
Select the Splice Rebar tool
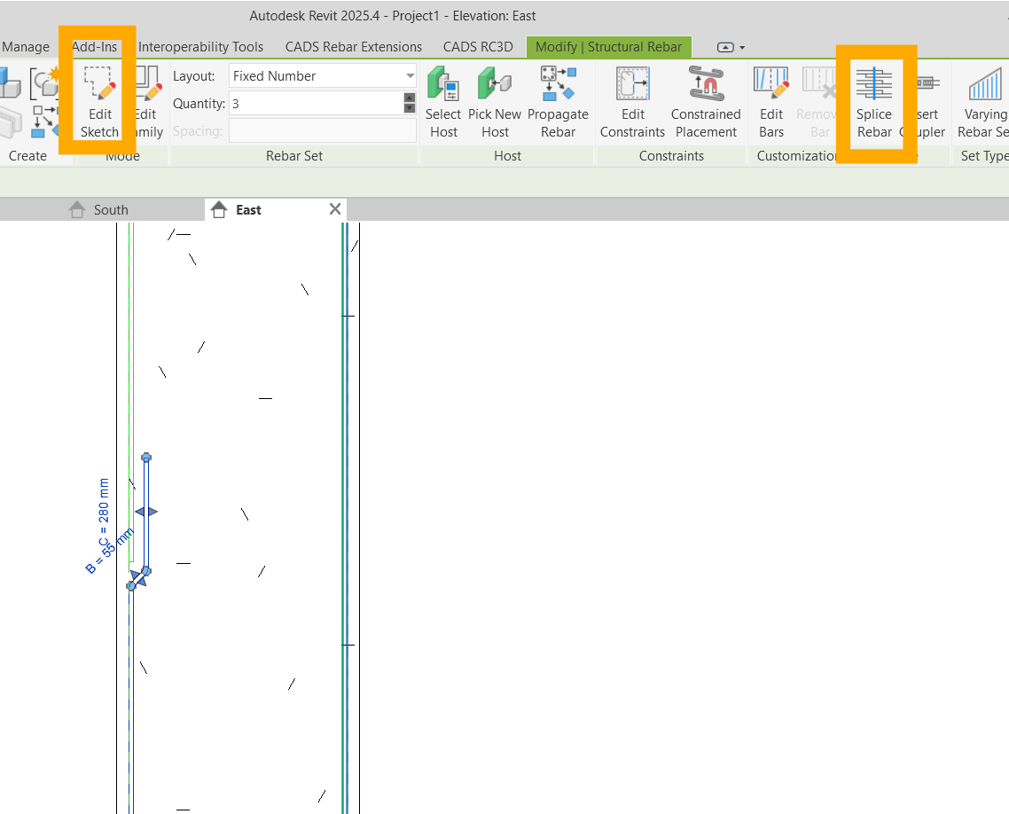(x=875, y=100)
